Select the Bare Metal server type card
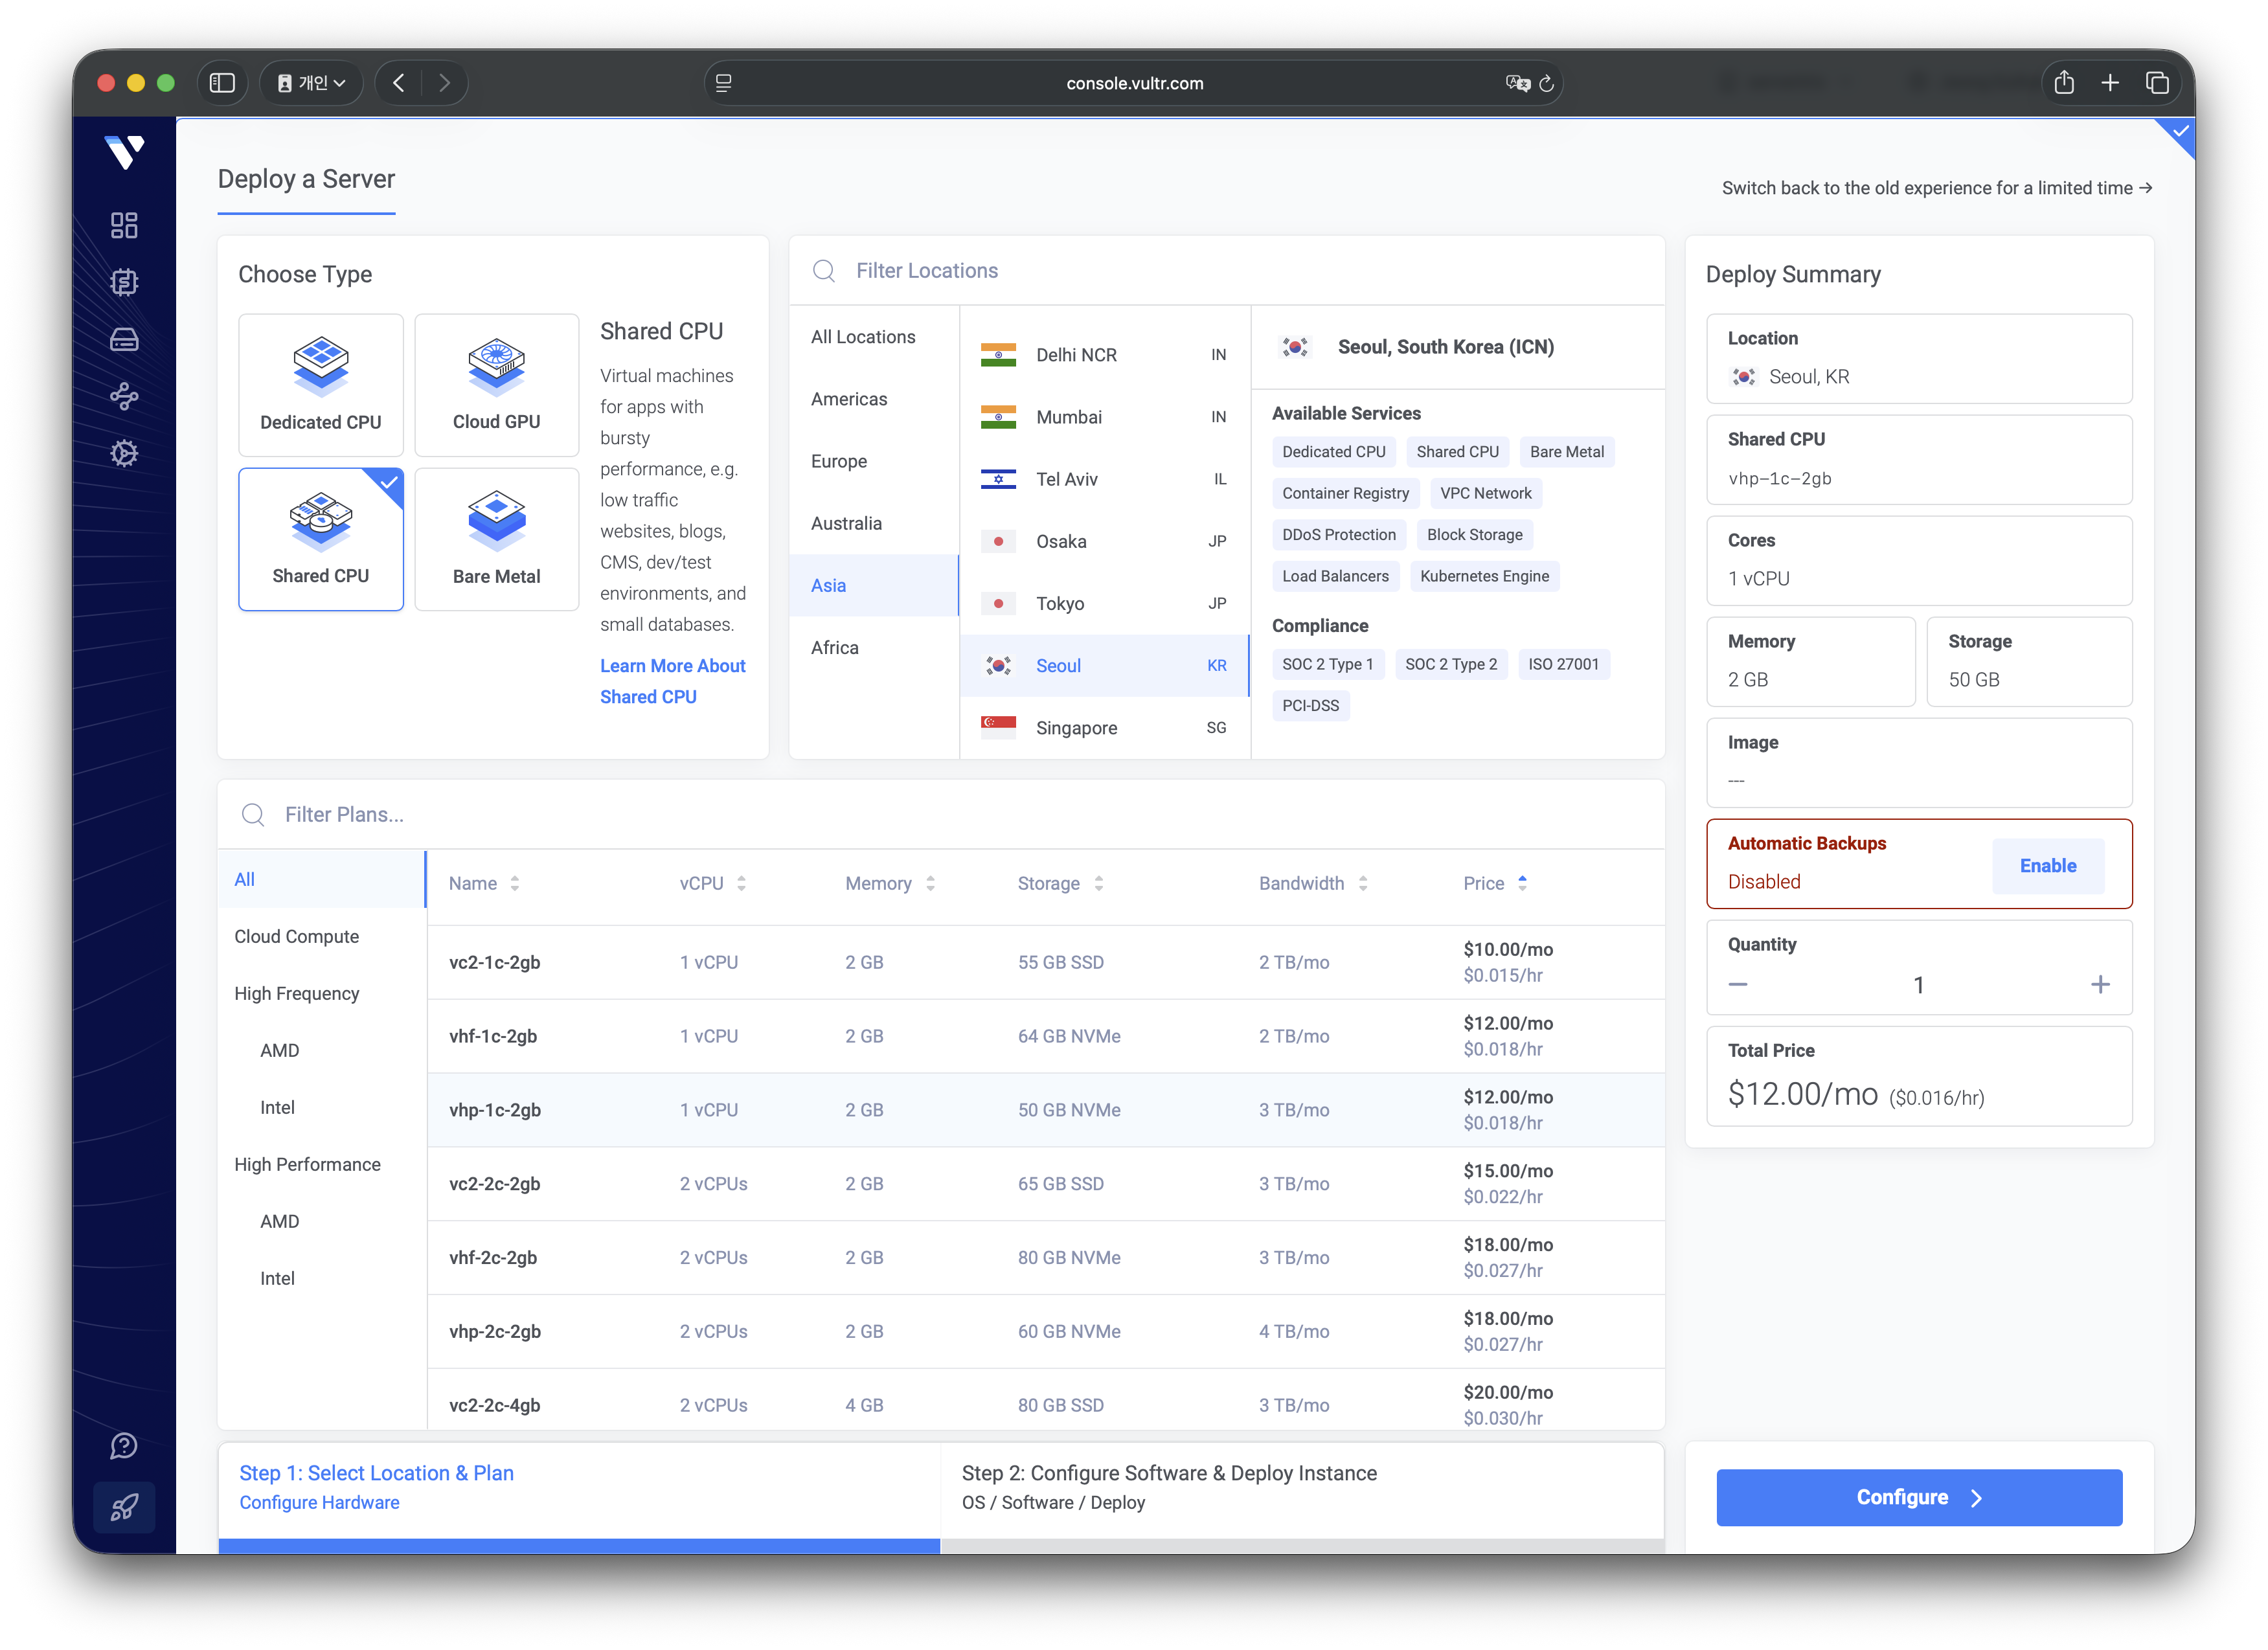 pyautogui.click(x=497, y=540)
